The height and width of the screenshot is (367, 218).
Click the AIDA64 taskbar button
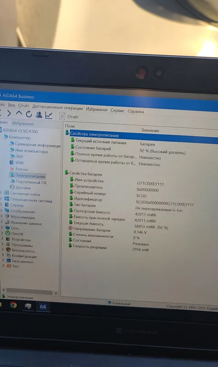point(43,306)
